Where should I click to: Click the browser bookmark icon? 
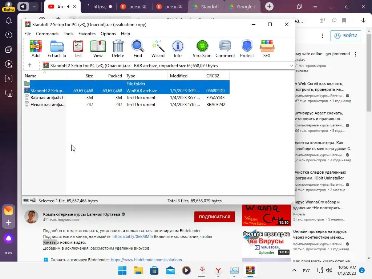point(344,20)
